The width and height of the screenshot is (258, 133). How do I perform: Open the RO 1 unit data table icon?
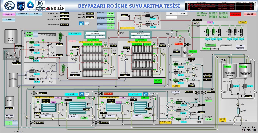(151, 94)
